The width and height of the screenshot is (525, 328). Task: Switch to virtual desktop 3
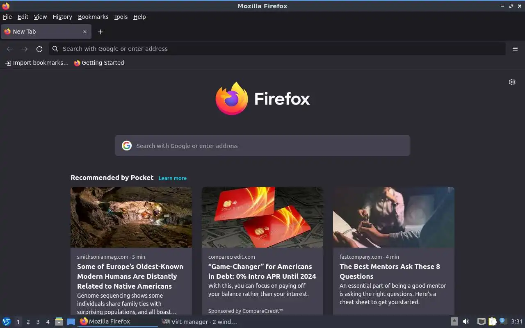38,322
